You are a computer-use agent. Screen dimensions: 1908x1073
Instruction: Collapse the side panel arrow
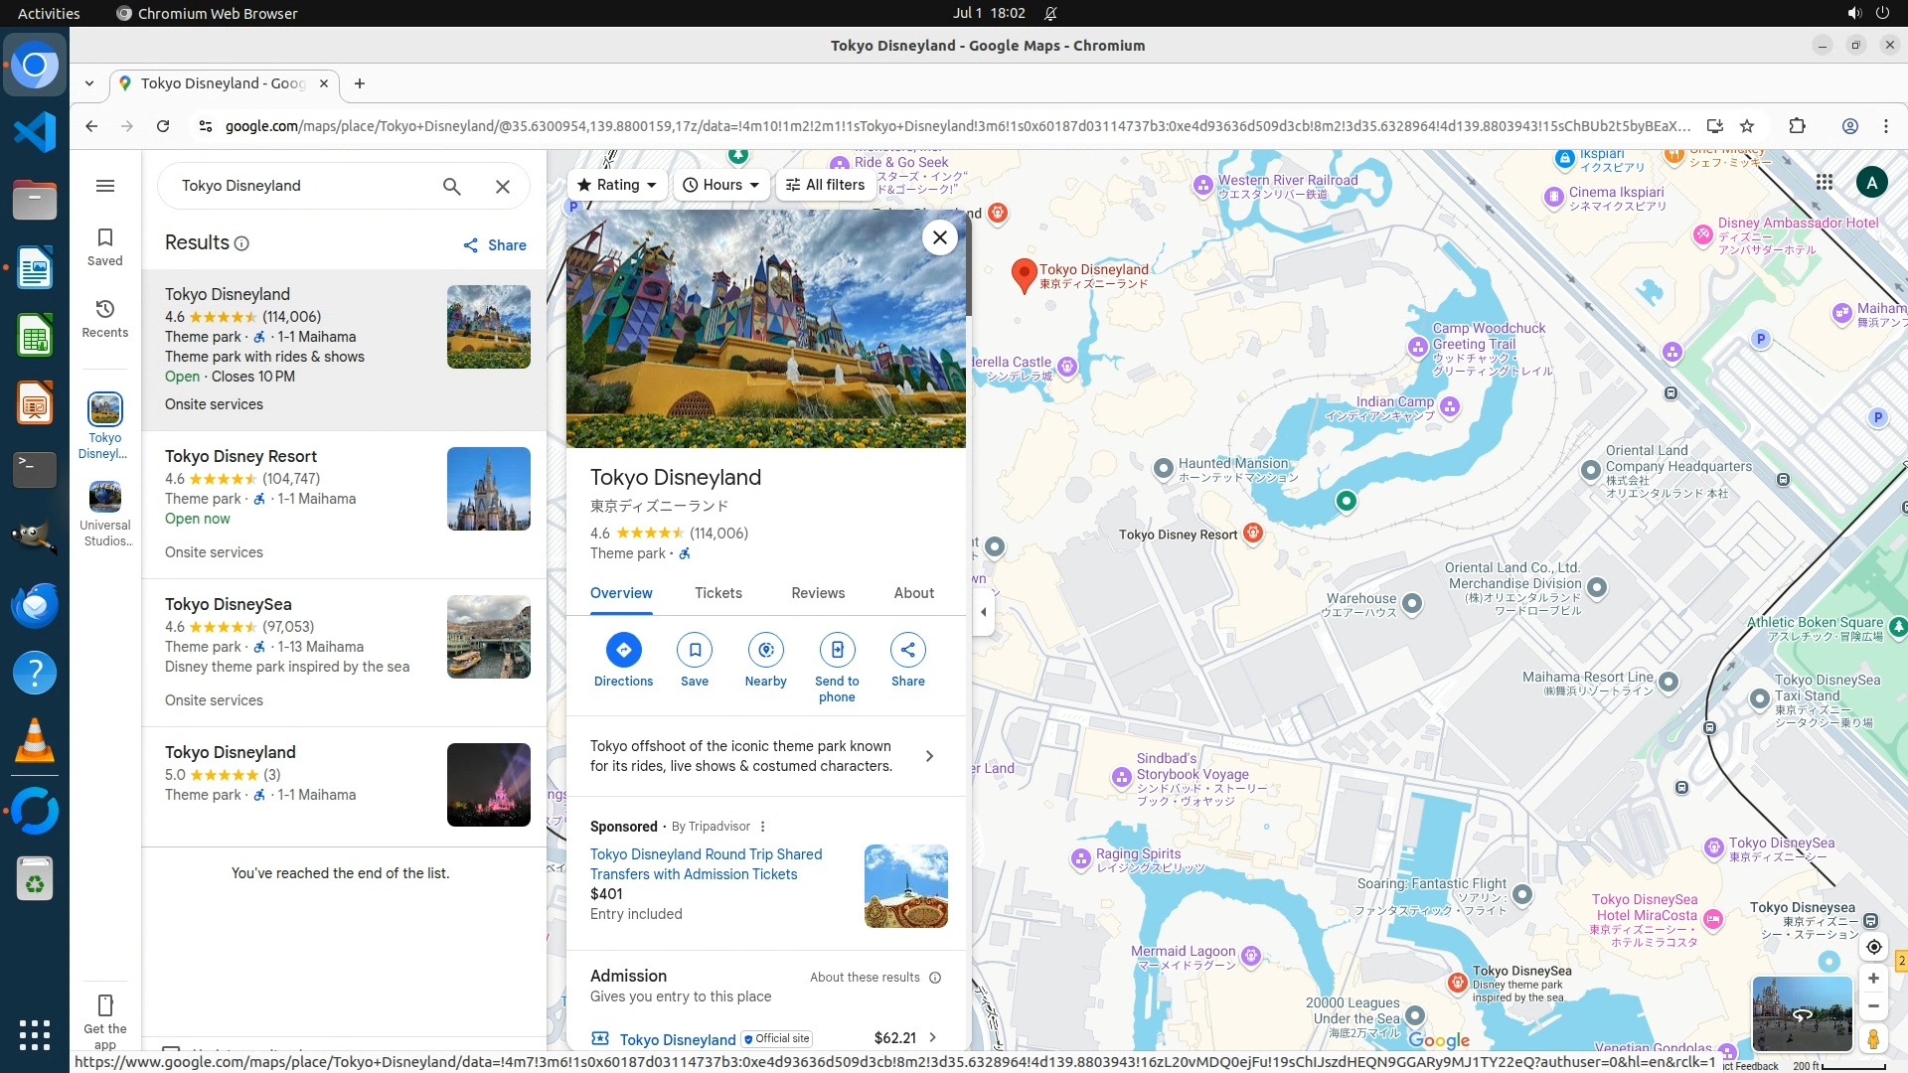983,612
